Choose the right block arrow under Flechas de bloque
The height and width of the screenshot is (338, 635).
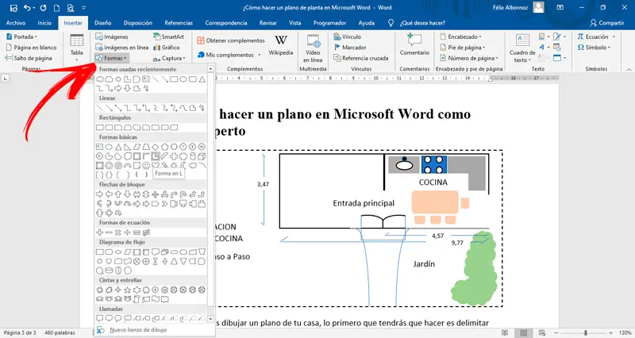[100, 194]
